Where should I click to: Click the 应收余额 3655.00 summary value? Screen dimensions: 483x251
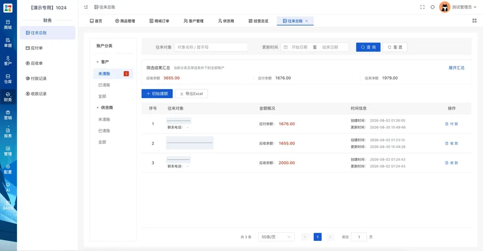171,78
